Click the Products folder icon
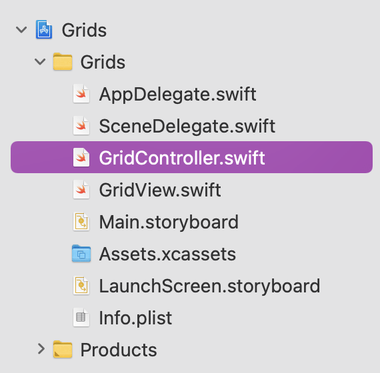 coord(63,349)
